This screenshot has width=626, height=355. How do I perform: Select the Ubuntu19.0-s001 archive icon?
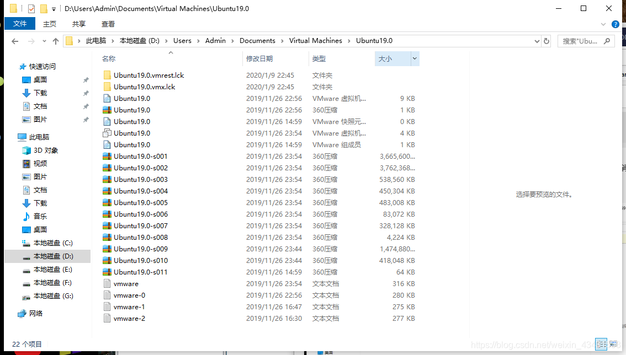point(107,156)
